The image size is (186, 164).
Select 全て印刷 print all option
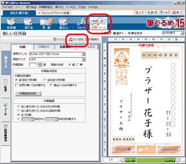(19, 115)
